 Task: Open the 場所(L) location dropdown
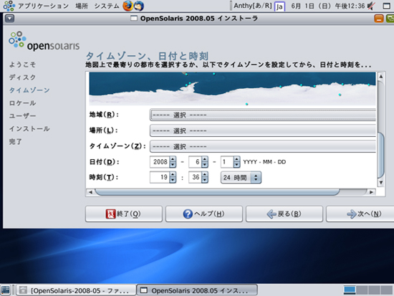[x=263, y=130]
